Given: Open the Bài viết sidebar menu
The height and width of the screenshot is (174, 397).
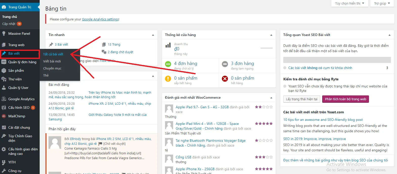Looking at the screenshot, I should (x=20, y=53).
